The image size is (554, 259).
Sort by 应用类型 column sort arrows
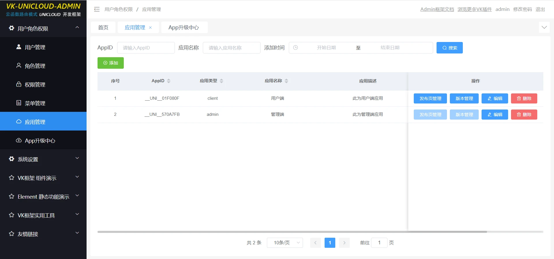click(221, 81)
